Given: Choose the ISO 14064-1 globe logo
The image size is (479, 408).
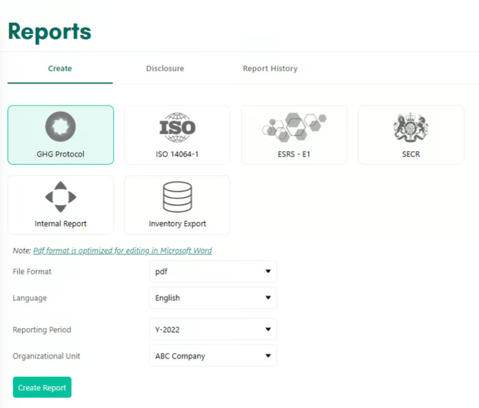Looking at the screenshot, I should pyautogui.click(x=177, y=127).
